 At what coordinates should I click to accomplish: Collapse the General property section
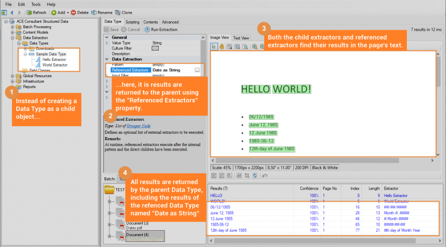coord(107,37)
